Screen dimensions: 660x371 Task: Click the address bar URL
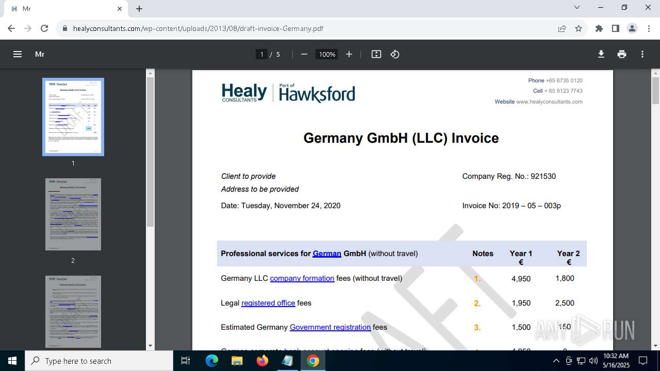(198, 28)
